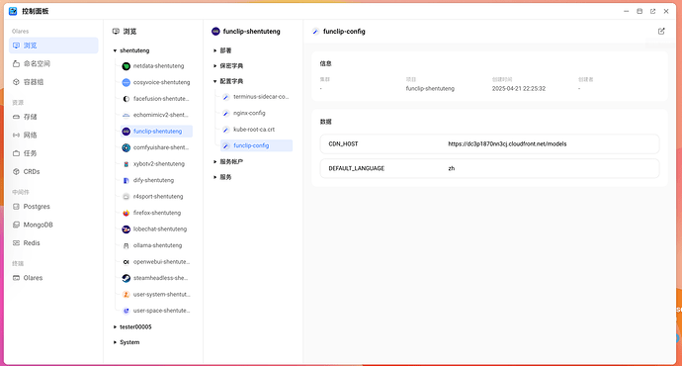Click the dify-shentuteng icon

point(127,180)
